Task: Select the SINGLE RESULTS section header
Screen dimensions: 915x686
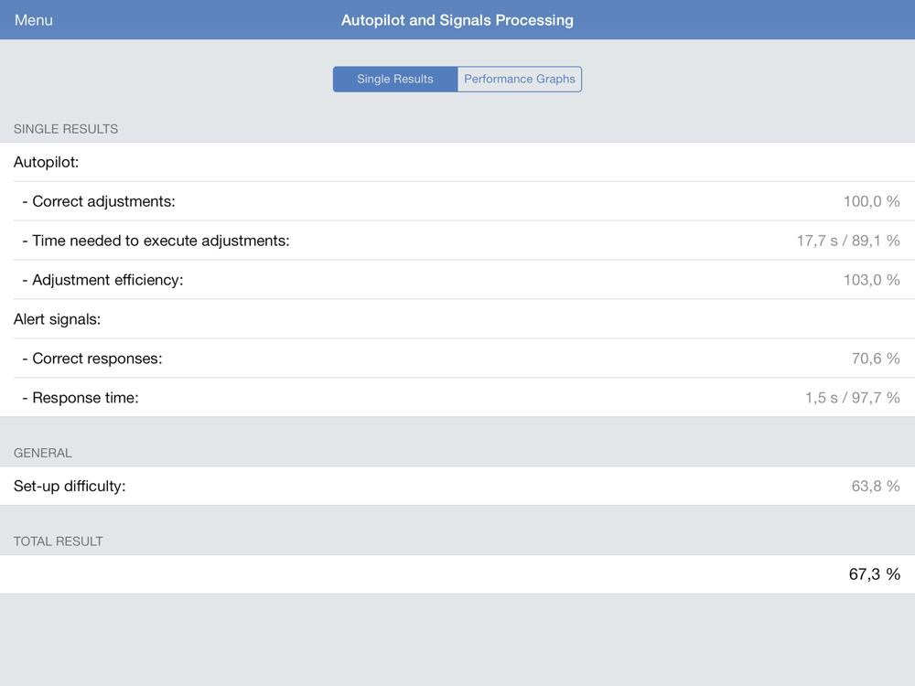Action: point(66,129)
